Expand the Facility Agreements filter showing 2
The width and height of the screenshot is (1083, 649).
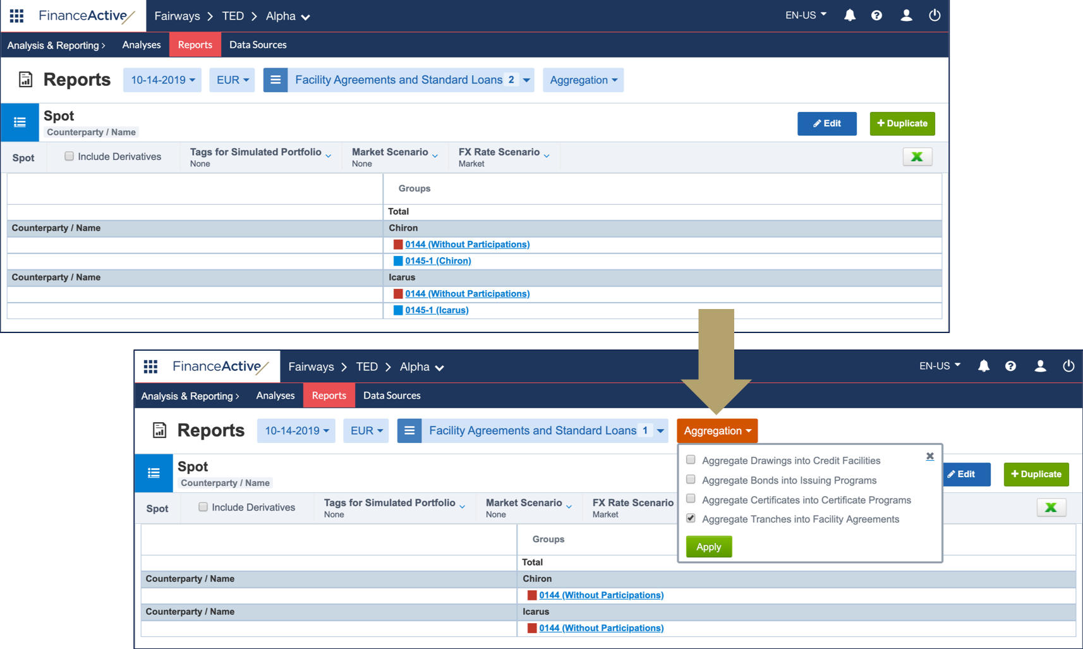[526, 80]
